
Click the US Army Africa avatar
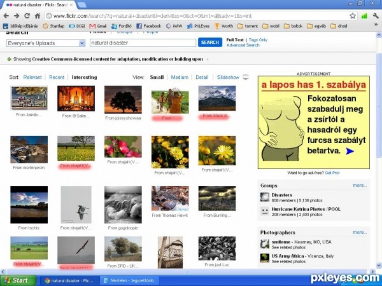[x=265, y=258]
